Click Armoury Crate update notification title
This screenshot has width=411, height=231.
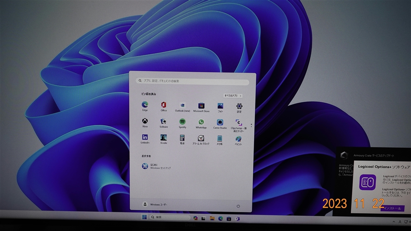tap(374, 155)
